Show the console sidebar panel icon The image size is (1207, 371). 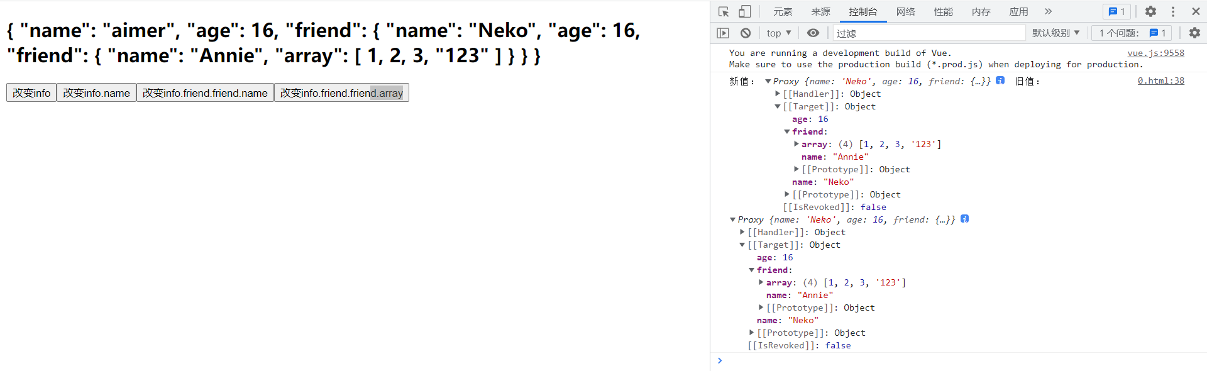click(723, 33)
